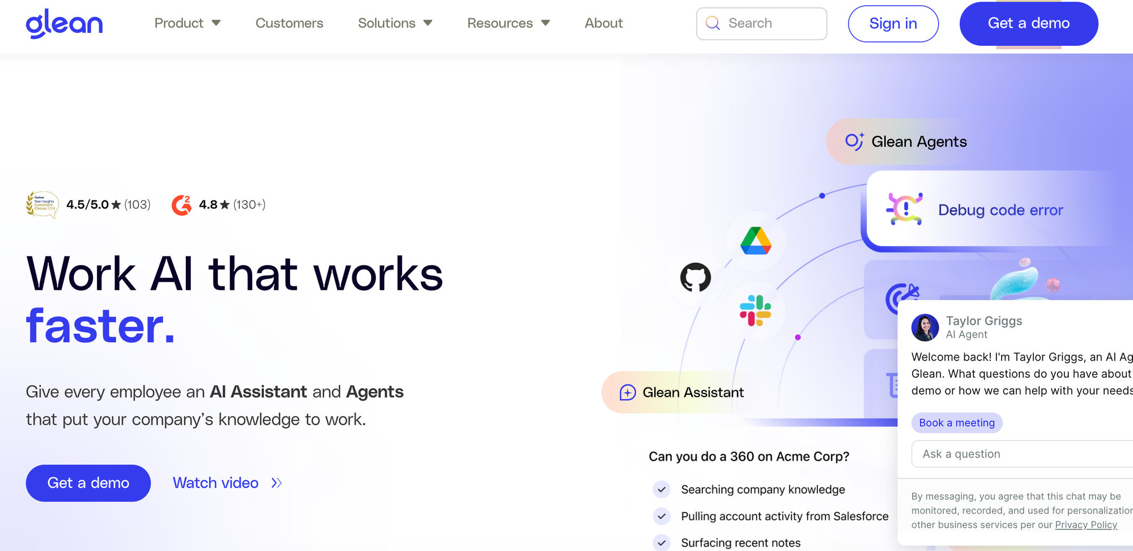This screenshot has width=1133, height=551.
Task: Open the Solutions dropdown menu
Action: click(x=395, y=23)
